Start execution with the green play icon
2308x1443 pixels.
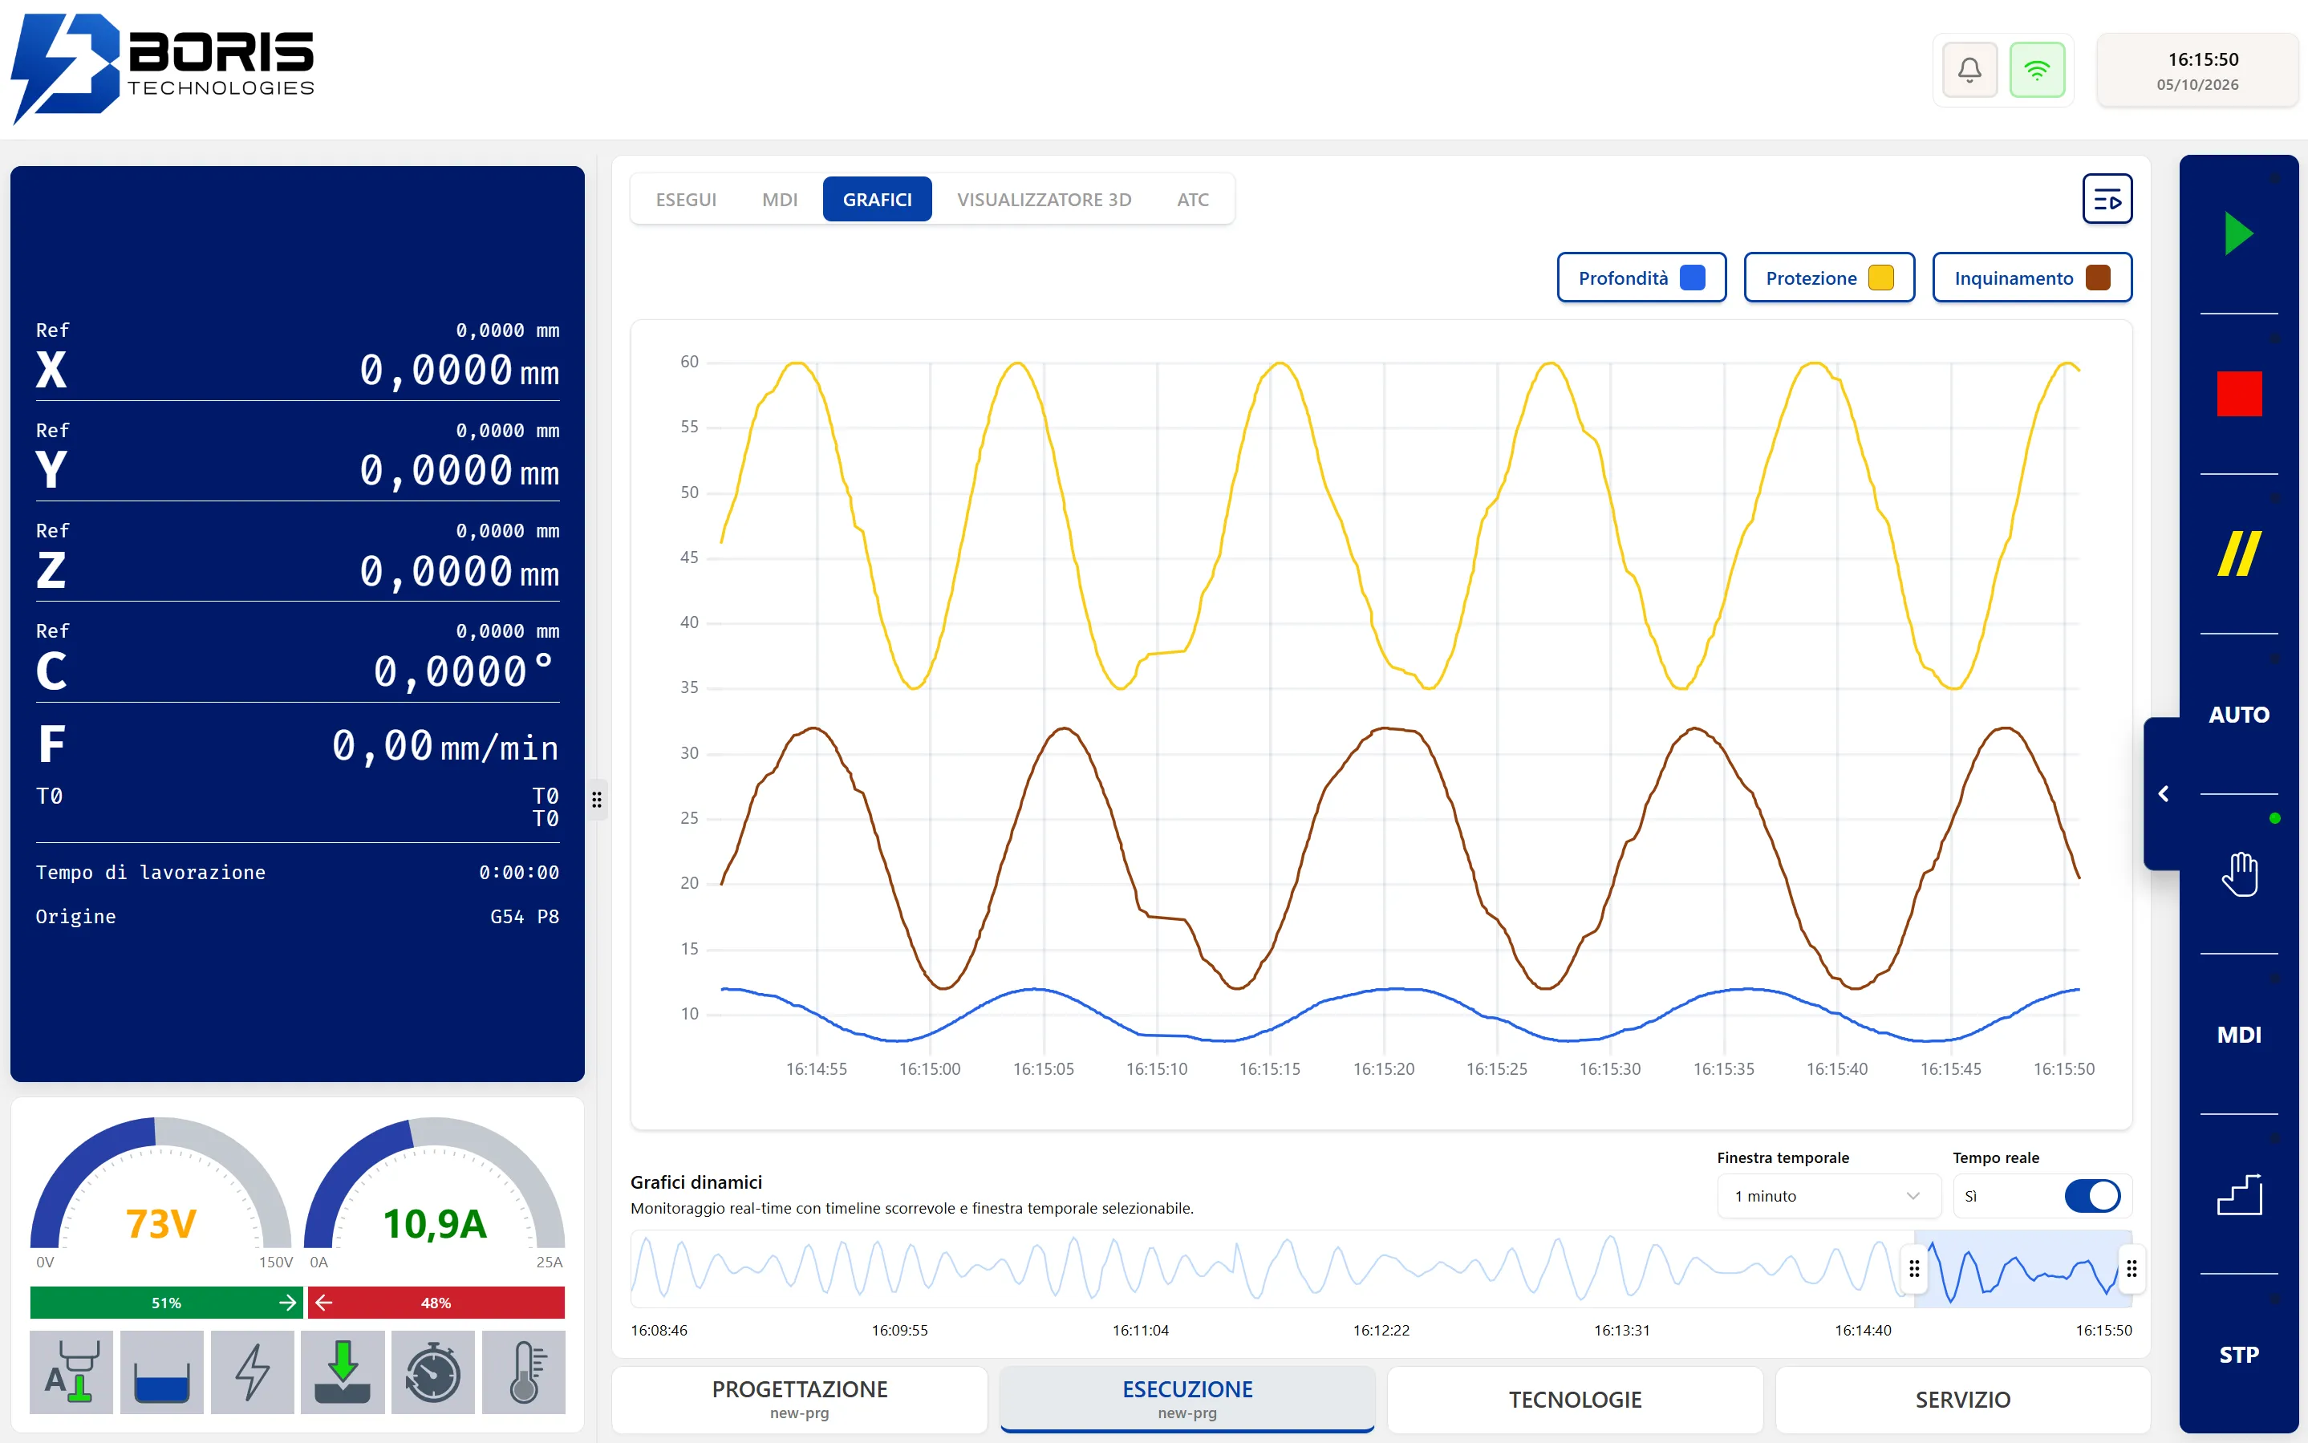(x=2238, y=234)
